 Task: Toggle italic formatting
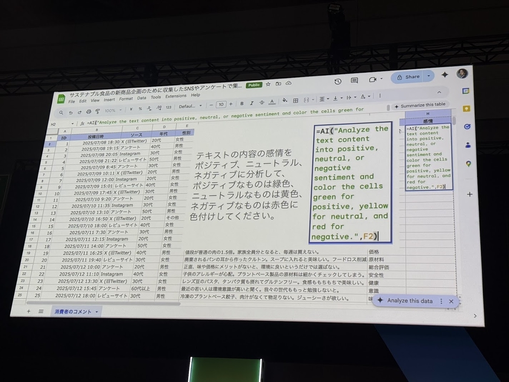point(252,103)
